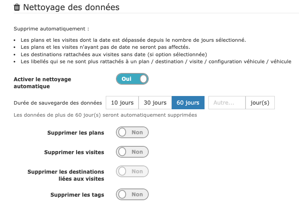
Task: Focus the Autre... custom days field
Action: coord(227,103)
